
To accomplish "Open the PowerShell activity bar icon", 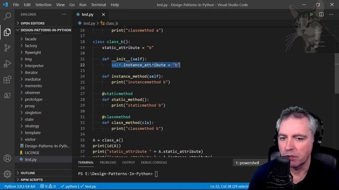I will 7,95.
